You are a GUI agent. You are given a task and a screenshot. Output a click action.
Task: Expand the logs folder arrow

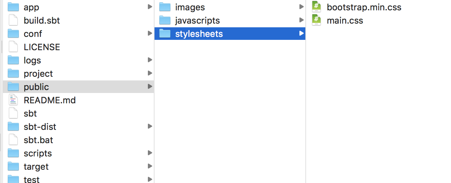pyautogui.click(x=150, y=60)
